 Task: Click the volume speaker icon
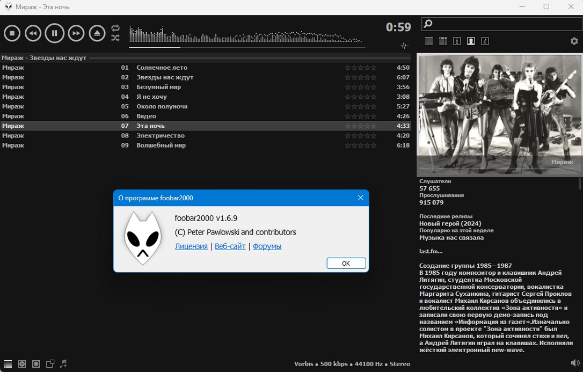tap(575, 363)
